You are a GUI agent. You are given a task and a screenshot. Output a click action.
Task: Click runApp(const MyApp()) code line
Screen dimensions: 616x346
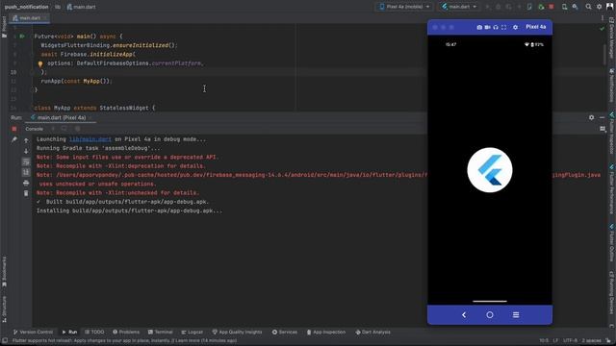click(77, 81)
